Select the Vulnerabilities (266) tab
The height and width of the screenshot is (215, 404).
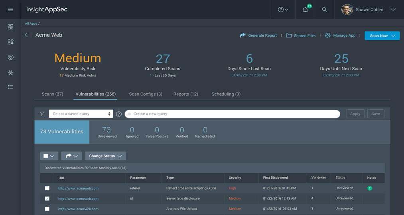(x=96, y=94)
